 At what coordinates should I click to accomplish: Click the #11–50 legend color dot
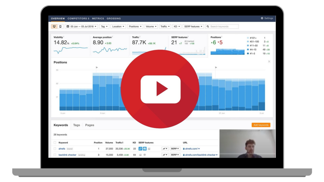(248, 45)
